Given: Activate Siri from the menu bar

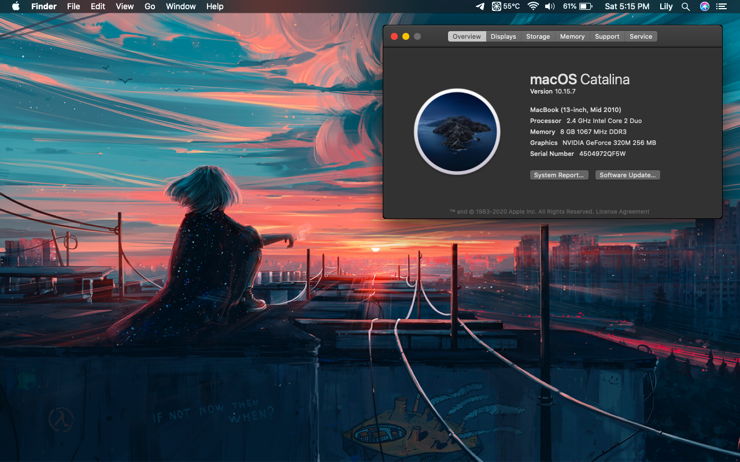Looking at the screenshot, I should pyautogui.click(x=704, y=6).
